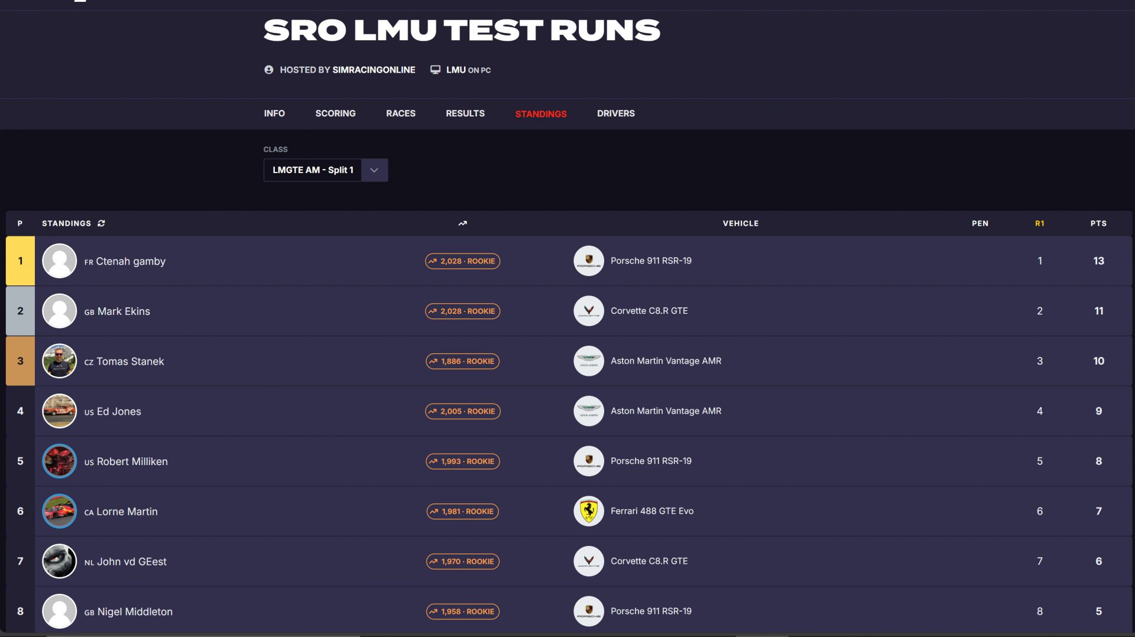
Task: Click Ctenah gamby's 2,028 ROOKIE rating badge
Action: [463, 261]
